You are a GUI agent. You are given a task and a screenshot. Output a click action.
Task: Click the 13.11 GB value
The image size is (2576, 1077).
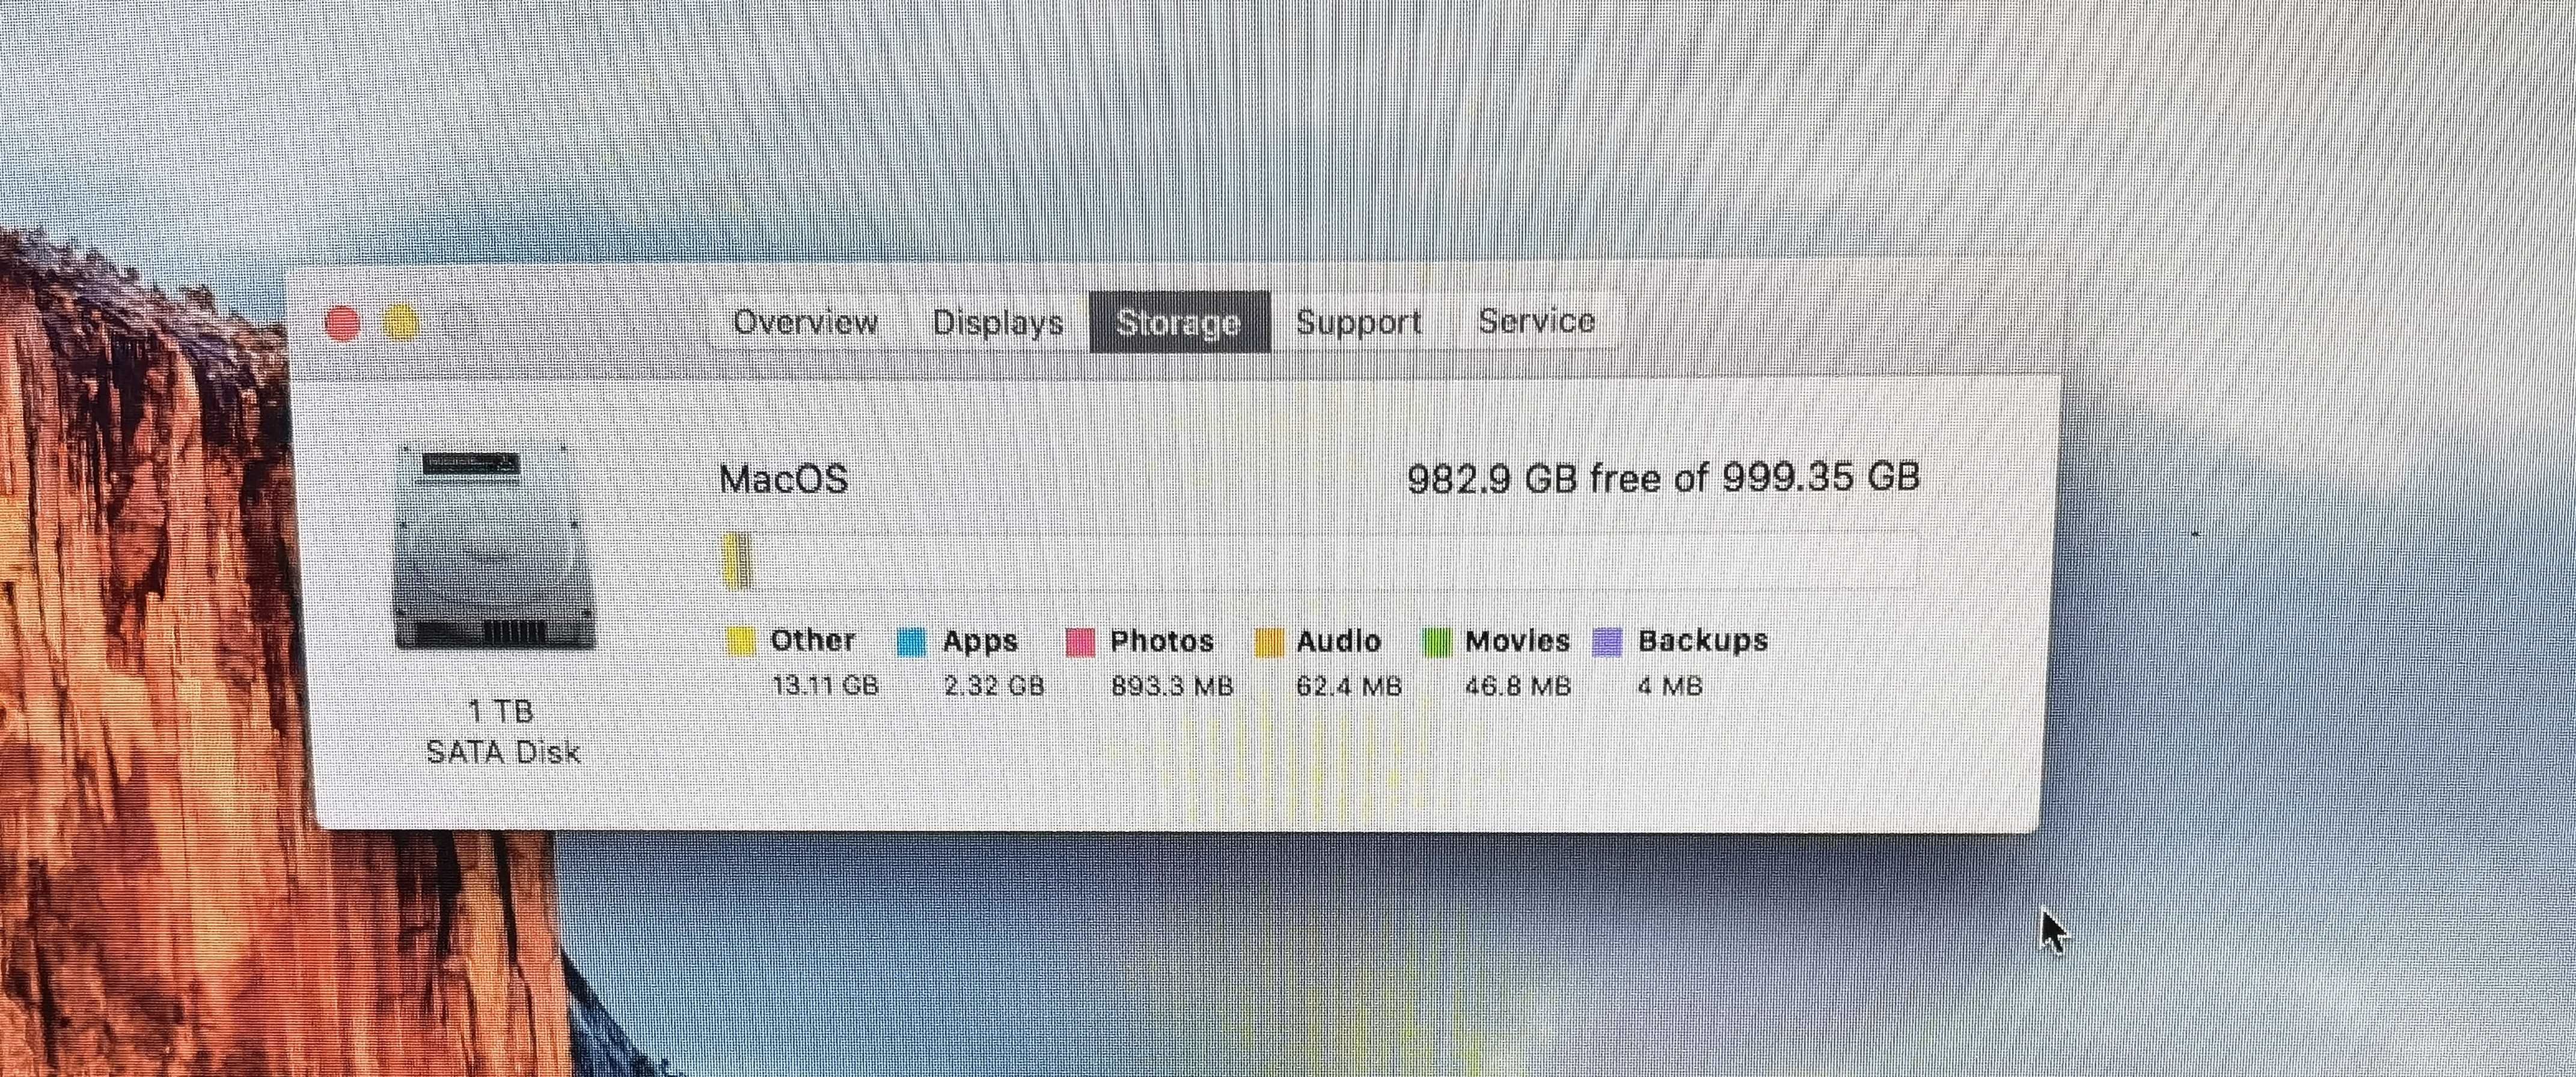coord(825,687)
